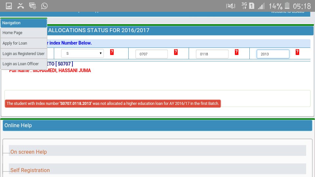Tap the missed call icon in status bar
Image resolution: width=315 pixels, height=177 pixels.
(20, 6)
